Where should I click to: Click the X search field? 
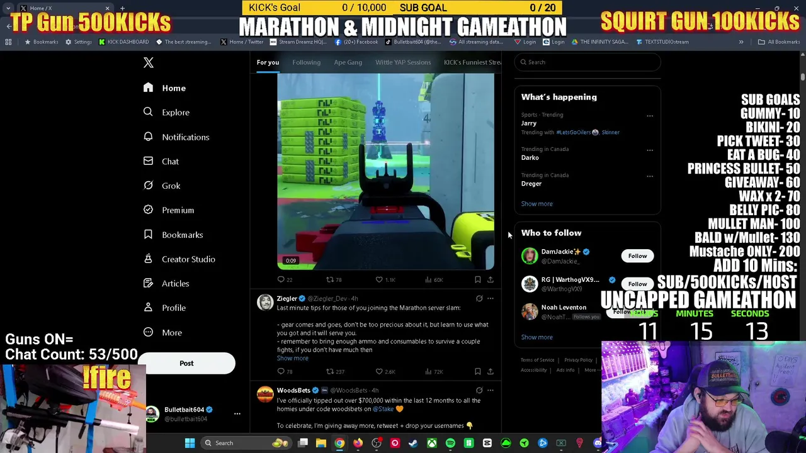pyautogui.click(x=587, y=62)
